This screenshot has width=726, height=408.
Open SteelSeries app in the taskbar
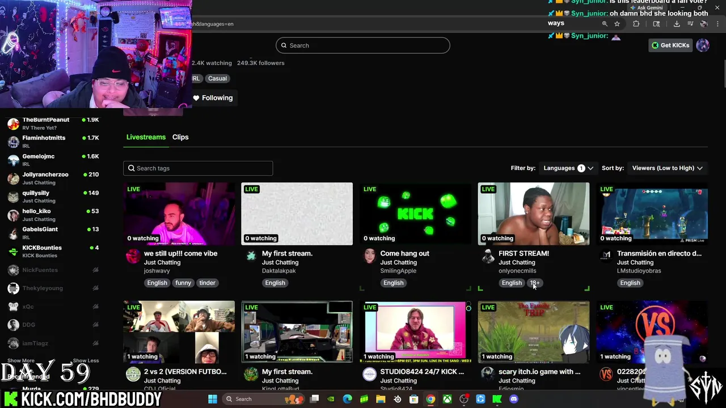pos(398,399)
